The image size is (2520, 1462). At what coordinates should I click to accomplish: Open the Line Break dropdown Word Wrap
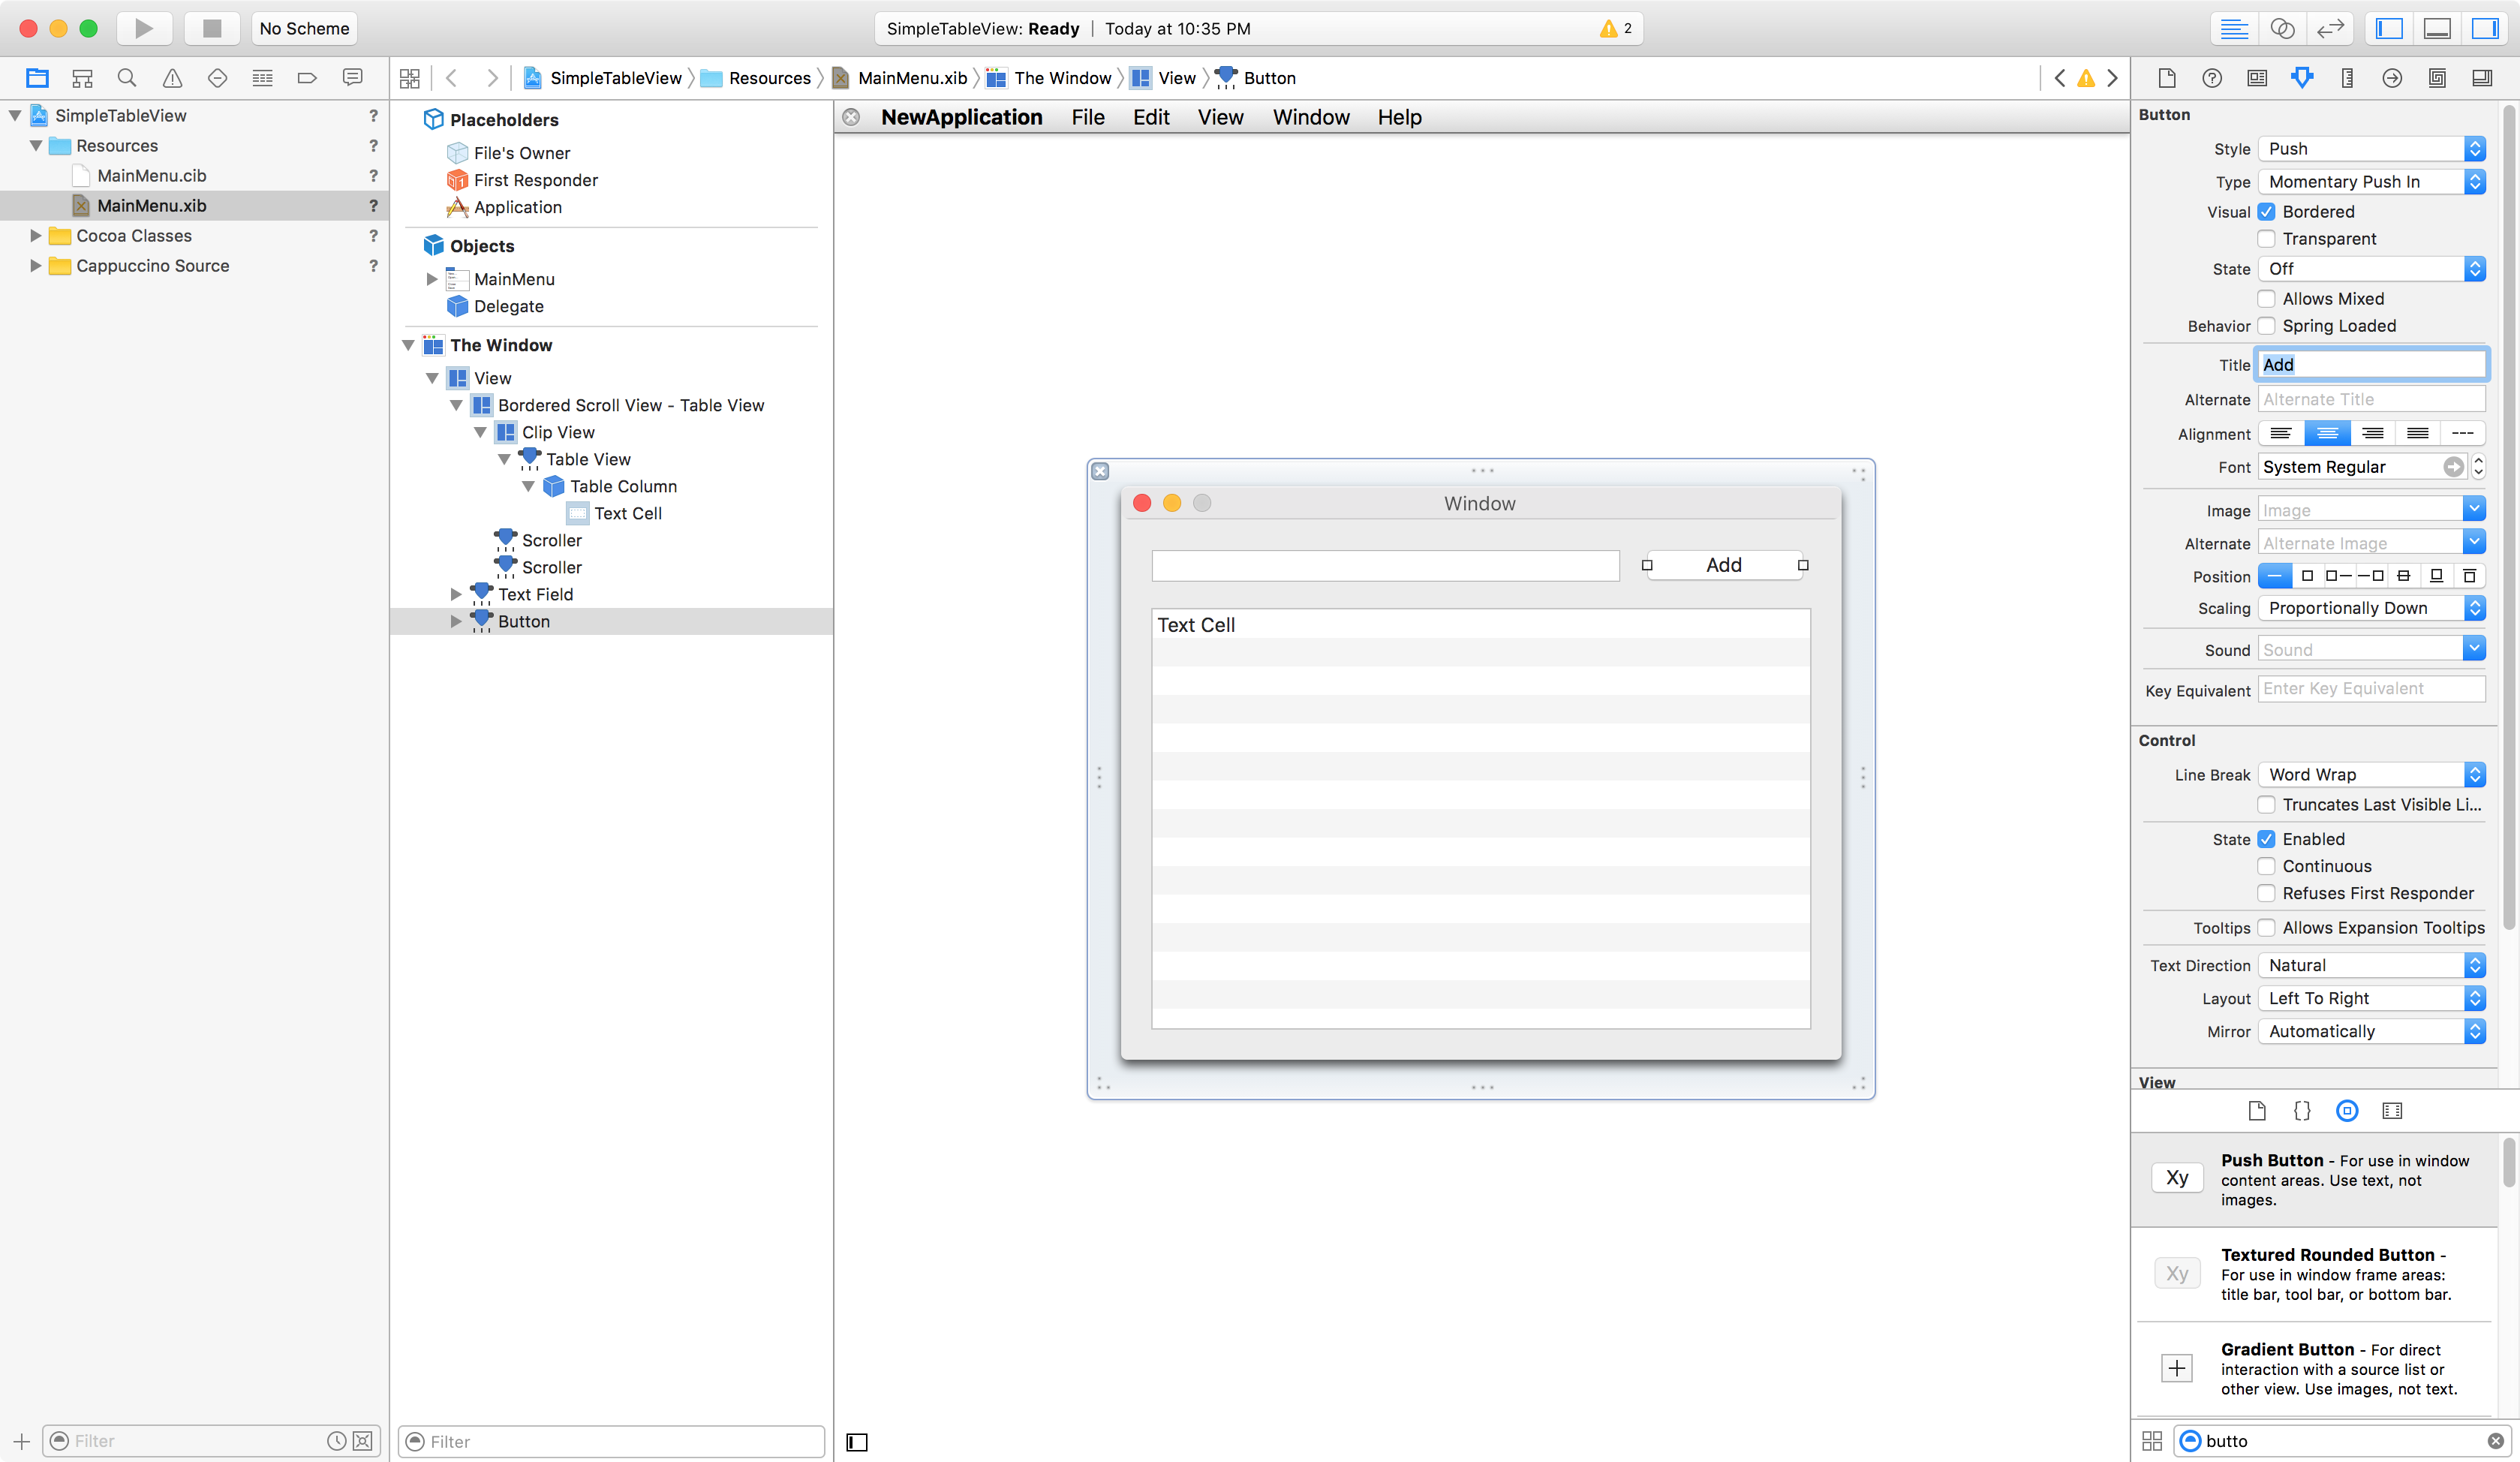(x=2371, y=774)
